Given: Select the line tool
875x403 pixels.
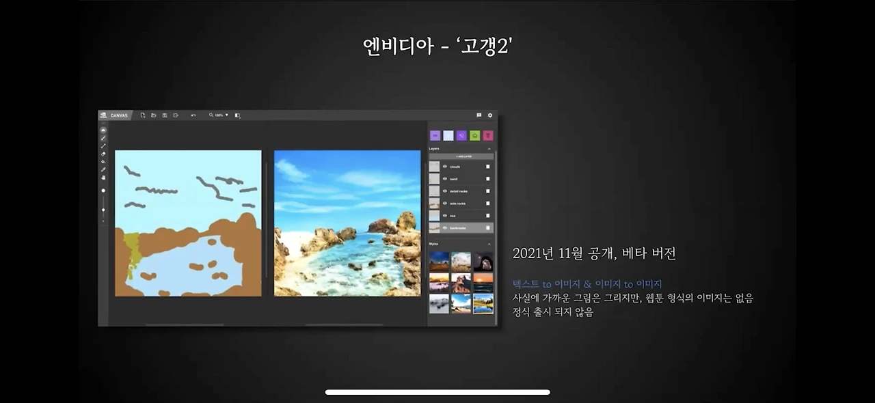Looking at the screenshot, I should [103, 145].
